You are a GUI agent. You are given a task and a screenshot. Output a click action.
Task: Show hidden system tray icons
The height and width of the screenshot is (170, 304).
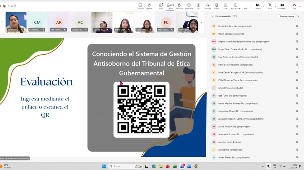tap(263, 166)
